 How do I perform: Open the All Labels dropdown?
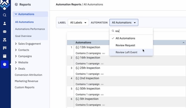click(78, 22)
